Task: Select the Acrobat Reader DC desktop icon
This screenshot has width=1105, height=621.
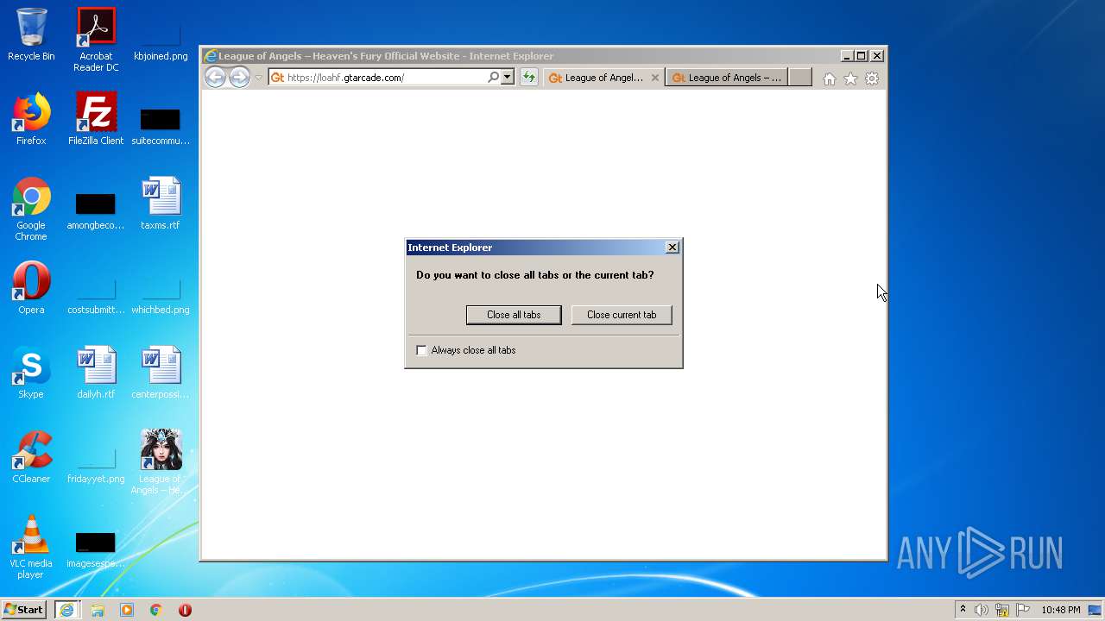Action: pyautogui.click(x=96, y=40)
